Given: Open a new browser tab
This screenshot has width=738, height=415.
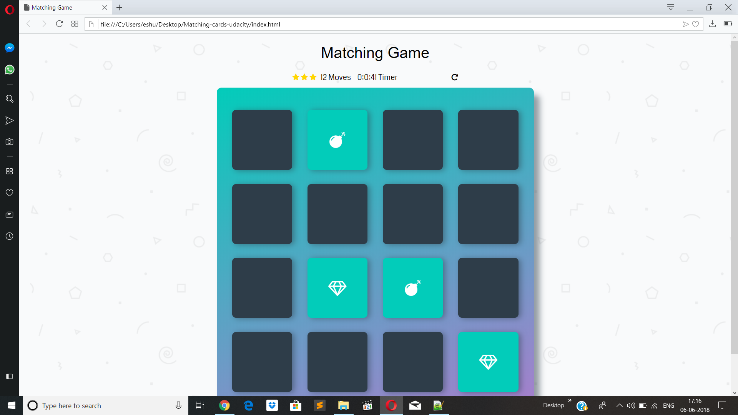Looking at the screenshot, I should coord(119,7).
